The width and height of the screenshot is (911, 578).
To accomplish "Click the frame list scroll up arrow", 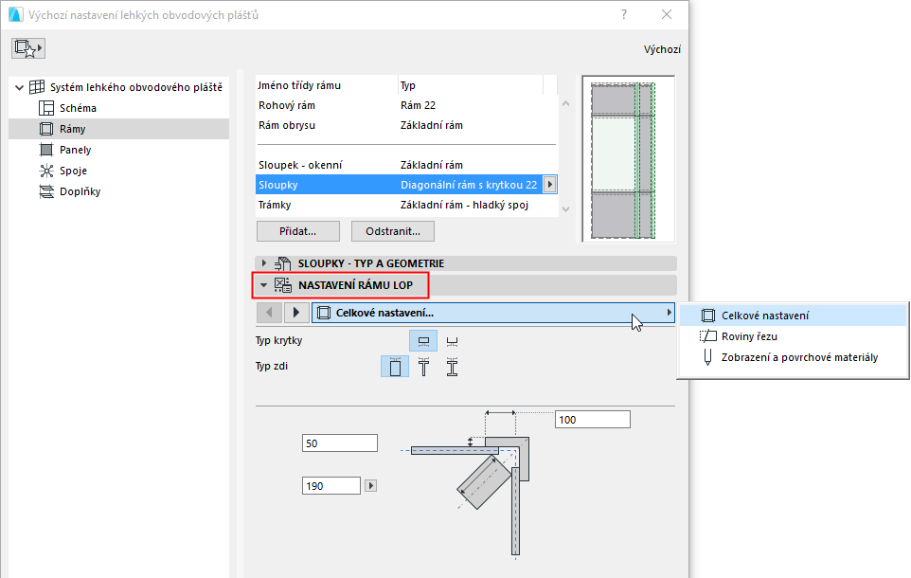I will (x=566, y=103).
